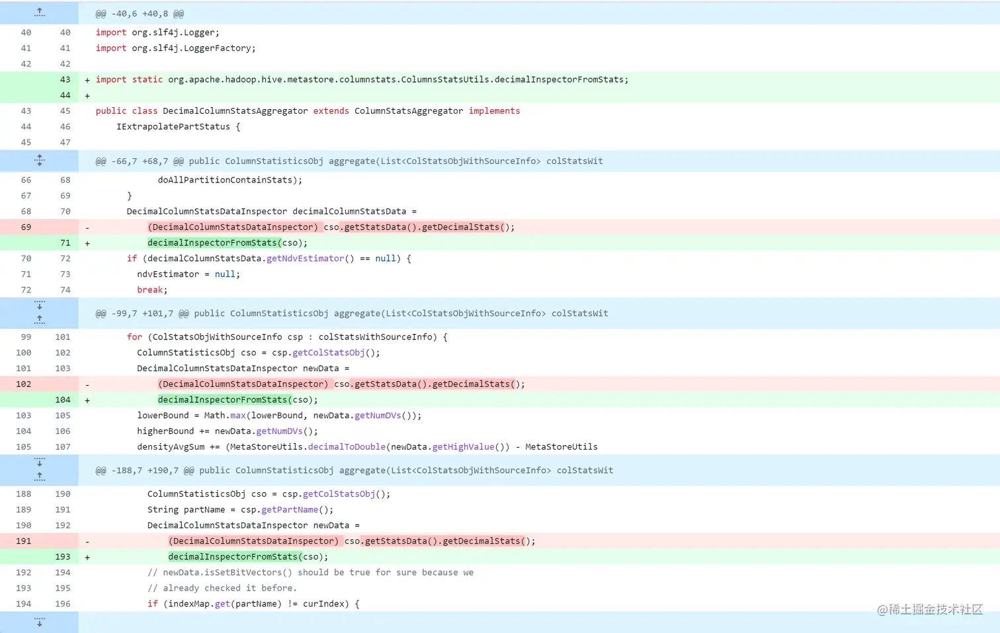Click expand-up arrow beside "@@ -99,7 +101,7 @@" header
This screenshot has width=1000, height=633.
point(40,319)
